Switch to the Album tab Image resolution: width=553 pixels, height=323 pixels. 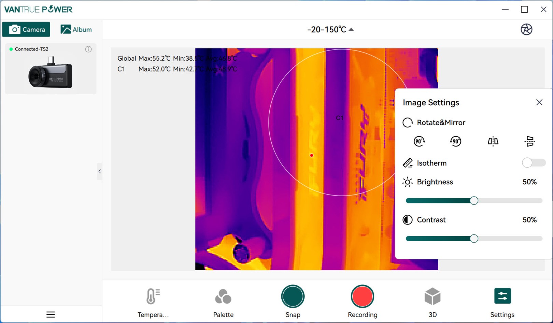point(76,30)
